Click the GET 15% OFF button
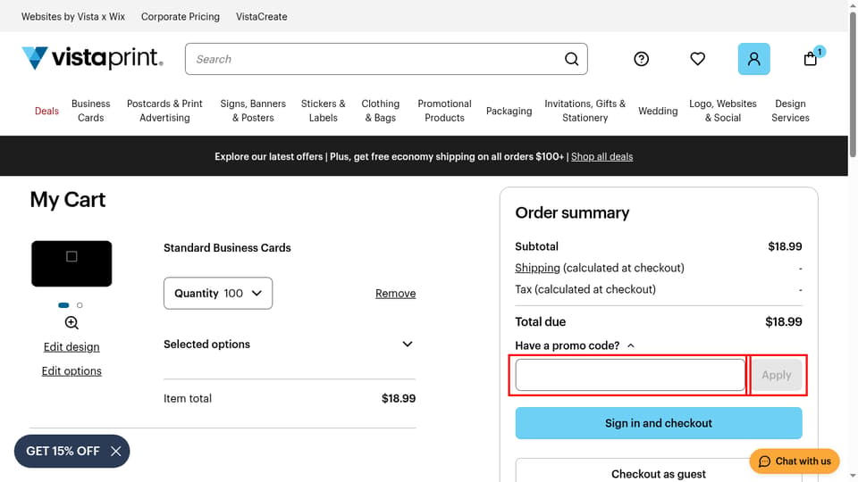The image size is (858, 482). tap(63, 452)
